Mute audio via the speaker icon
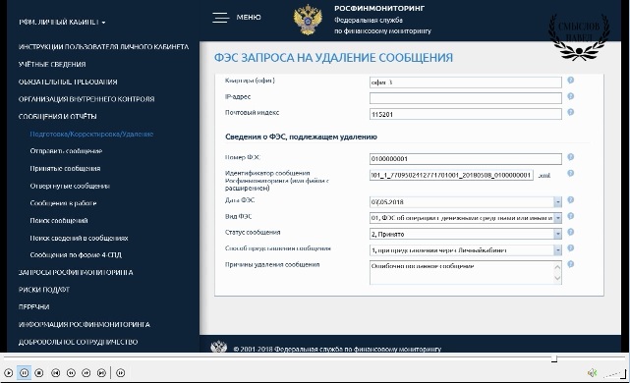Screen dimensions: 630x383 (x=592, y=373)
